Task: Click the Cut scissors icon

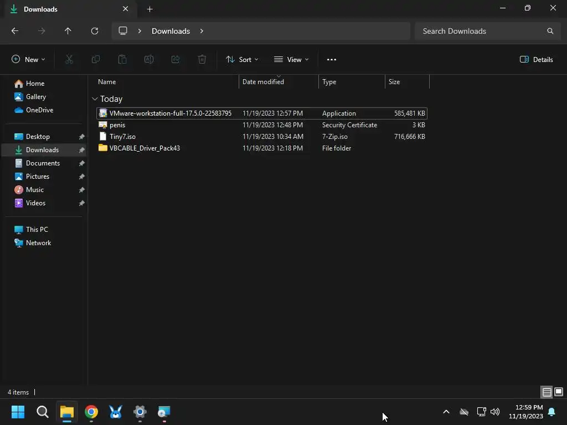Action: click(x=69, y=59)
